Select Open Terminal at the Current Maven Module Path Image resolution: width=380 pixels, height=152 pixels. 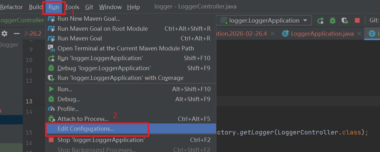tap(125, 48)
